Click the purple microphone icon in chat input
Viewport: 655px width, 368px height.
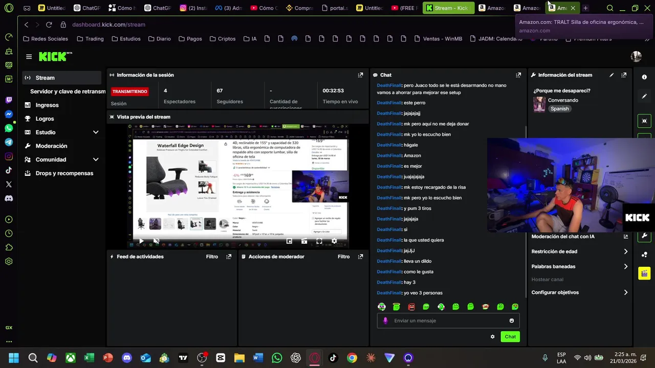pyautogui.click(x=385, y=320)
